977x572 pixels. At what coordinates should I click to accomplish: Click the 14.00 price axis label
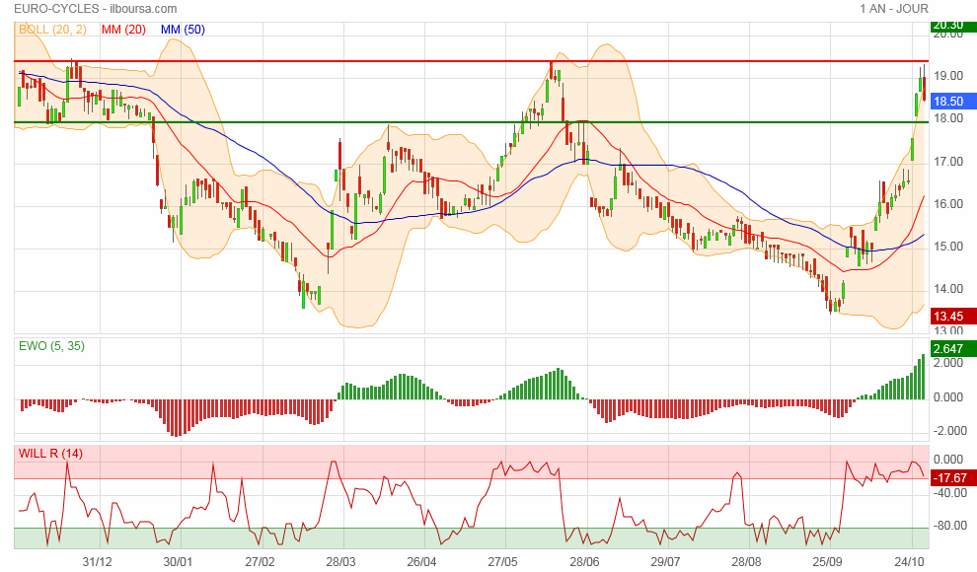point(948,289)
